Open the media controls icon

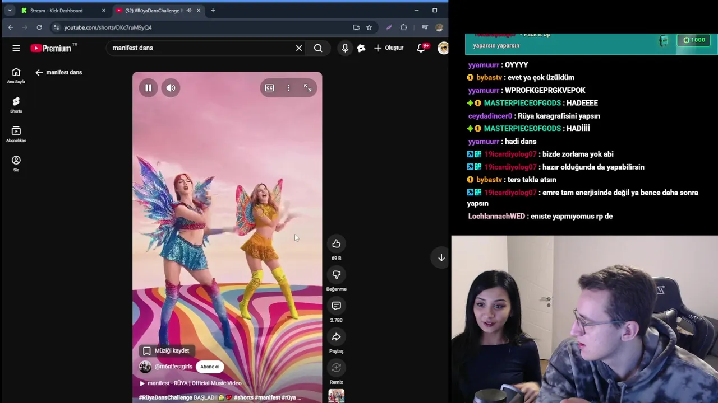[425, 27]
